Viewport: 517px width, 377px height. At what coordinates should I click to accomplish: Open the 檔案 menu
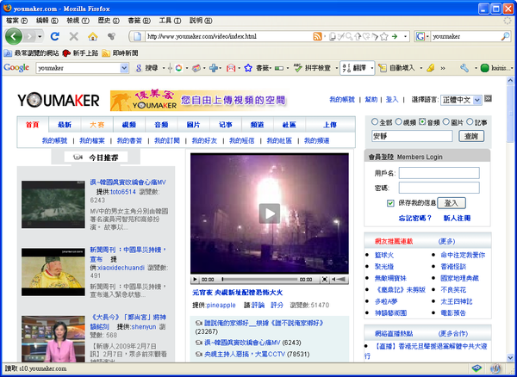point(16,21)
